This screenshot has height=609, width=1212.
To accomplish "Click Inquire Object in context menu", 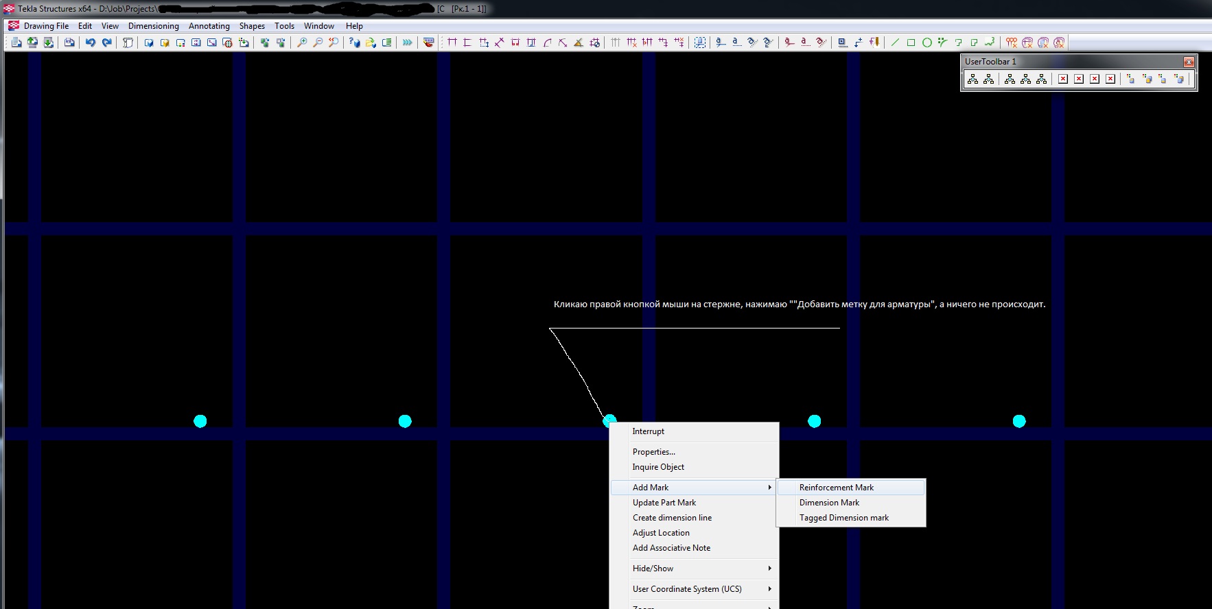I will [x=657, y=467].
